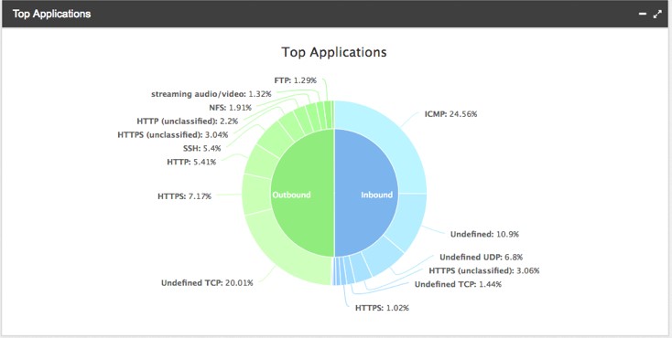Click the HTTPS: 7.17% outbound label
Viewport: 672px width, 338px height.
pyautogui.click(x=184, y=196)
